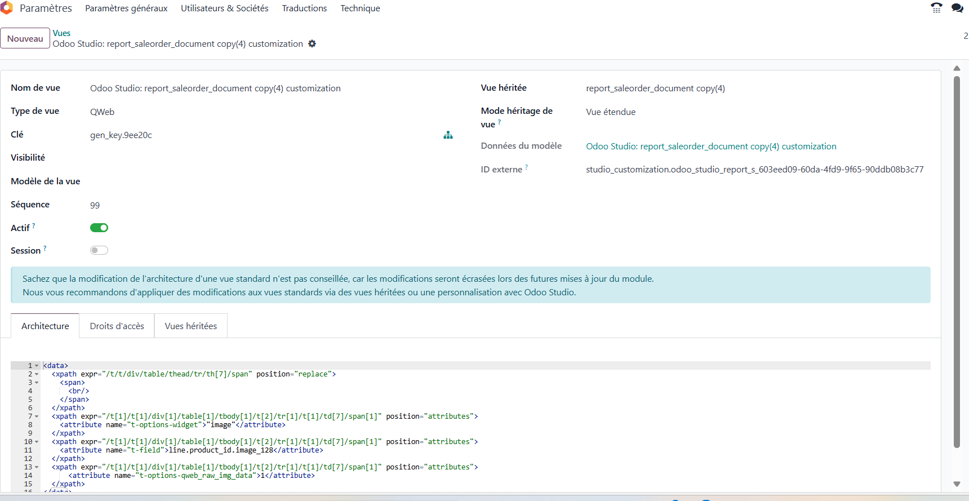The image size is (969, 501).
Task: Click the page scrollbar down arrow
Action: point(957,484)
